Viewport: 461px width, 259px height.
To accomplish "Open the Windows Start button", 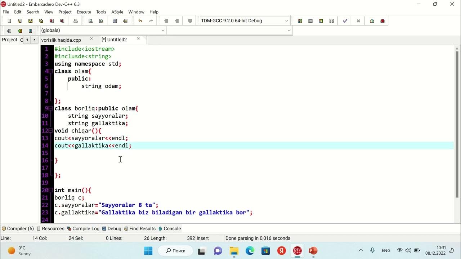I will click(148, 250).
